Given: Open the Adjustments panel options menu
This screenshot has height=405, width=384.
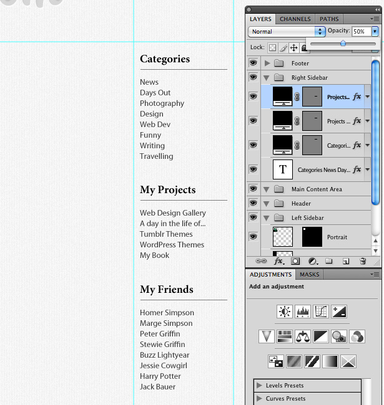Looking at the screenshot, I should [375, 274].
